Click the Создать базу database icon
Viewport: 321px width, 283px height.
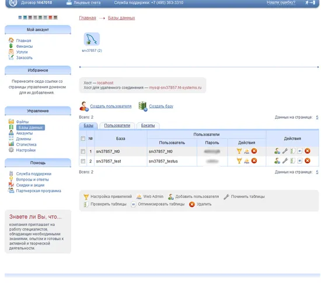143,106
